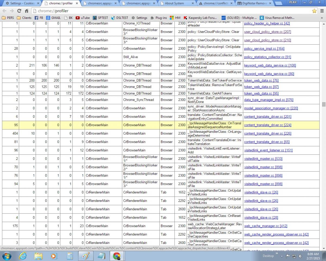Go to the home page icon
Image resolution: width=326 pixels, height=261 pixels.
point(27,11)
